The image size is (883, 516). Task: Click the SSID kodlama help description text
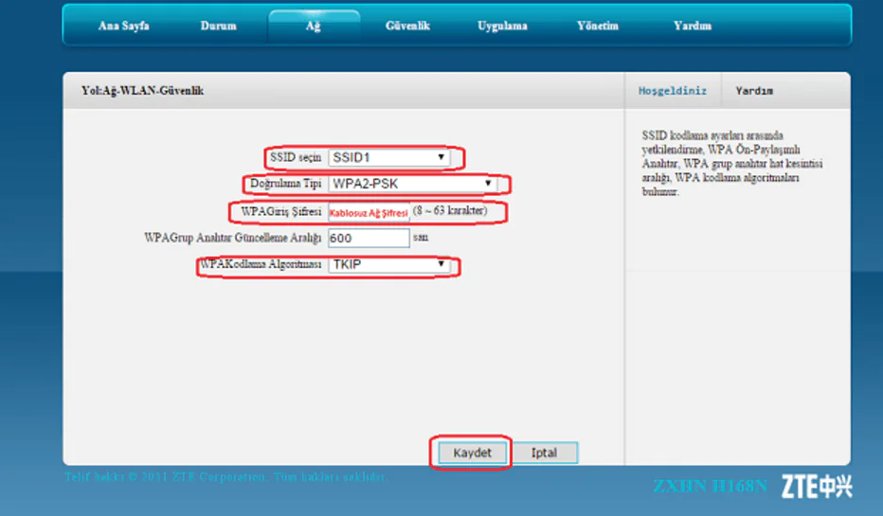(x=732, y=163)
